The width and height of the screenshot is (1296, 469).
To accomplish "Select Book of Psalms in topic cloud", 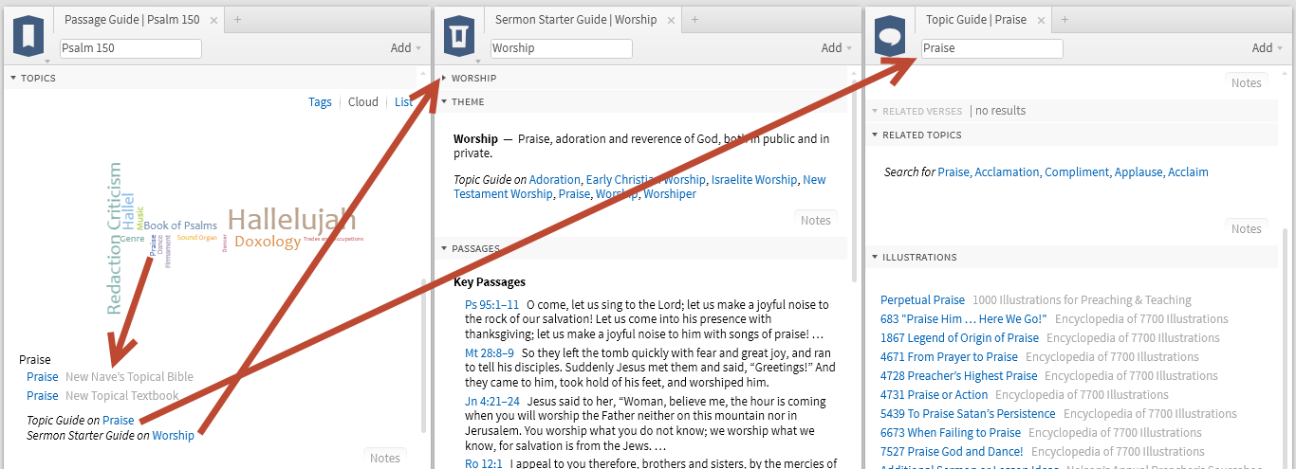I will click(180, 225).
